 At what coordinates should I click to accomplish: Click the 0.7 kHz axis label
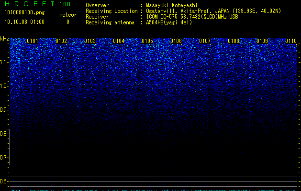(4, 158)
